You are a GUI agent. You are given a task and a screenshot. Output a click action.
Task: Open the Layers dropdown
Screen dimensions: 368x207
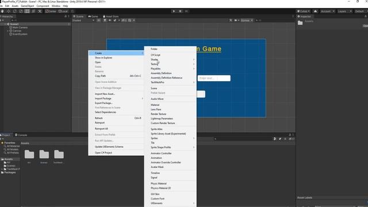pyautogui.click(x=344, y=11)
